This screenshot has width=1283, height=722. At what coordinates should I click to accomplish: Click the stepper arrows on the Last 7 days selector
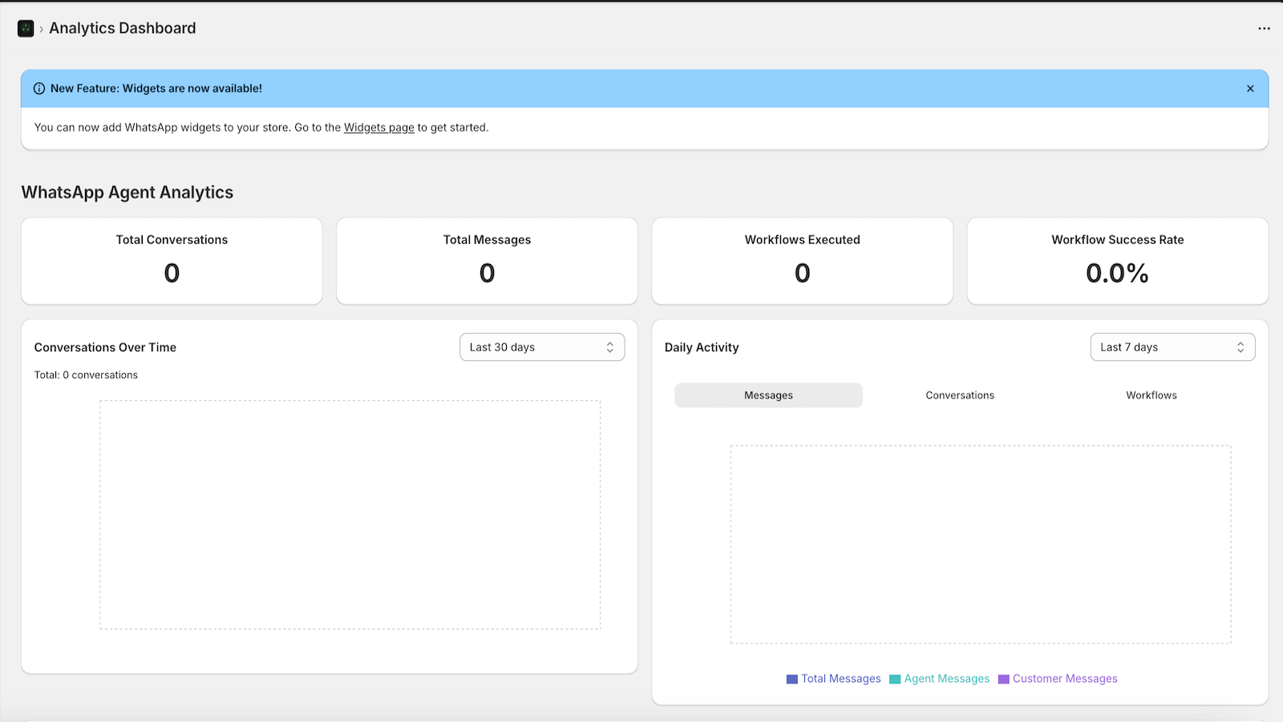[1241, 347]
